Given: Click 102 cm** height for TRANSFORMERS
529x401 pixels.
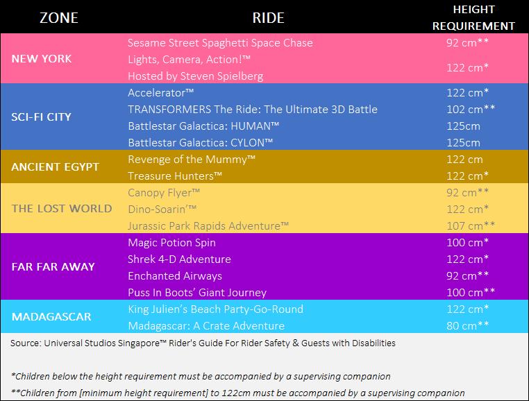Looking at the screenshot, I should pos(471,110).
